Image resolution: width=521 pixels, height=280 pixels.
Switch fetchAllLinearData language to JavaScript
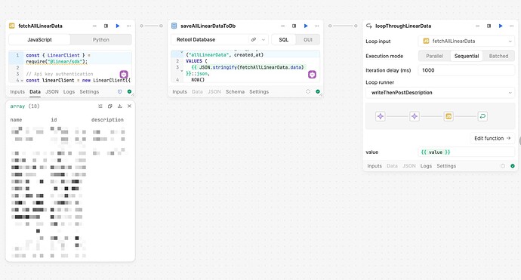pos(39,39)
